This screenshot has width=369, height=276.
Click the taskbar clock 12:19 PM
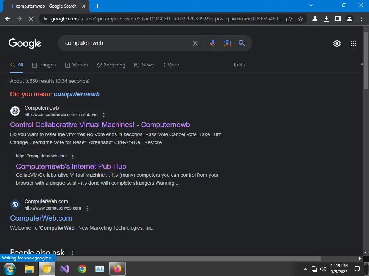pos(339,266)
